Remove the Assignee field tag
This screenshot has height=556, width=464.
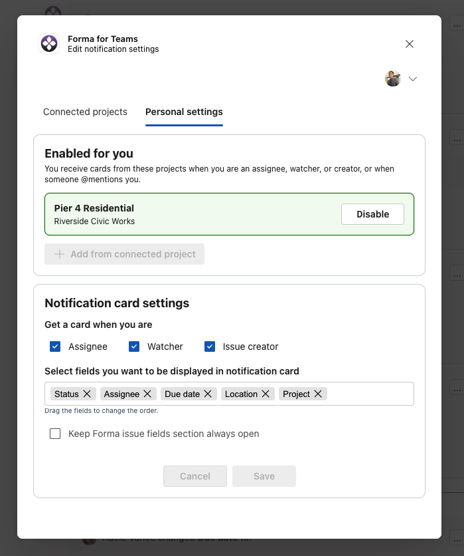[147, 394]
